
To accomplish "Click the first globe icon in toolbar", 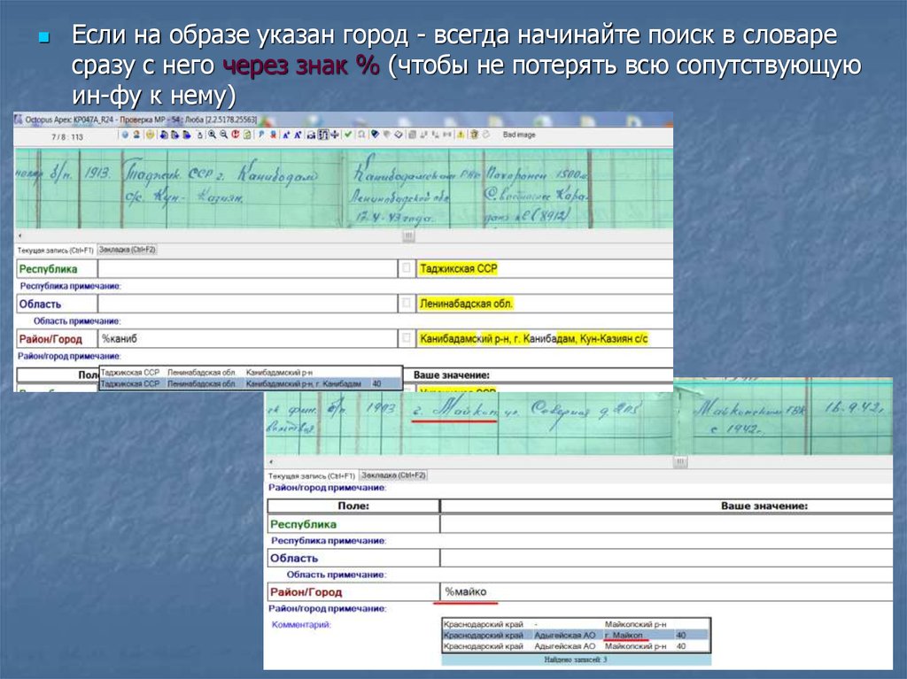I will [x=126, y=135].
